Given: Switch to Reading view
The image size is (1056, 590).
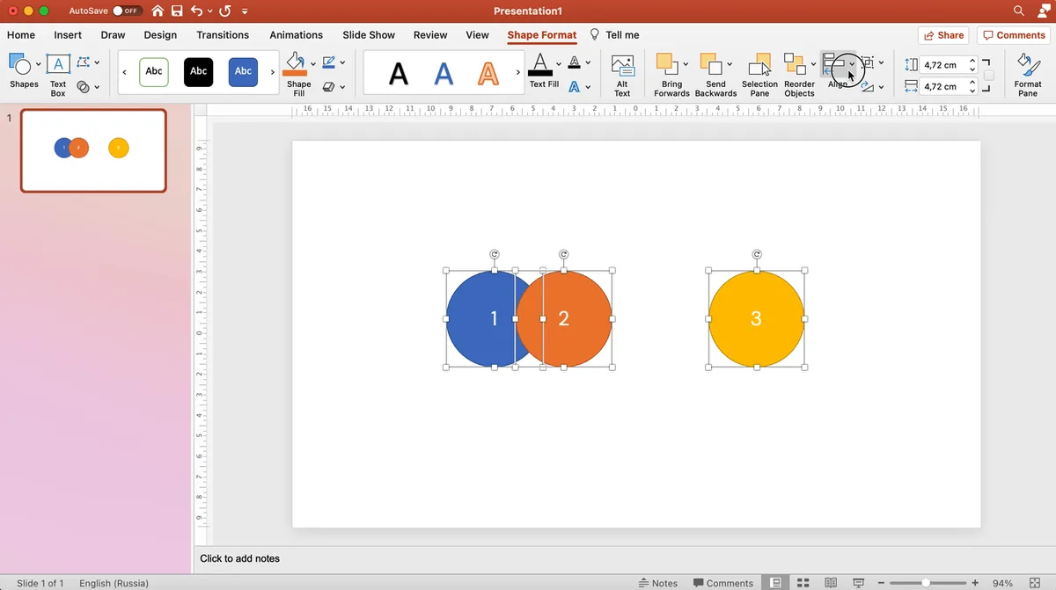Looking at the screenshot, I should click(x=831, y=583).
